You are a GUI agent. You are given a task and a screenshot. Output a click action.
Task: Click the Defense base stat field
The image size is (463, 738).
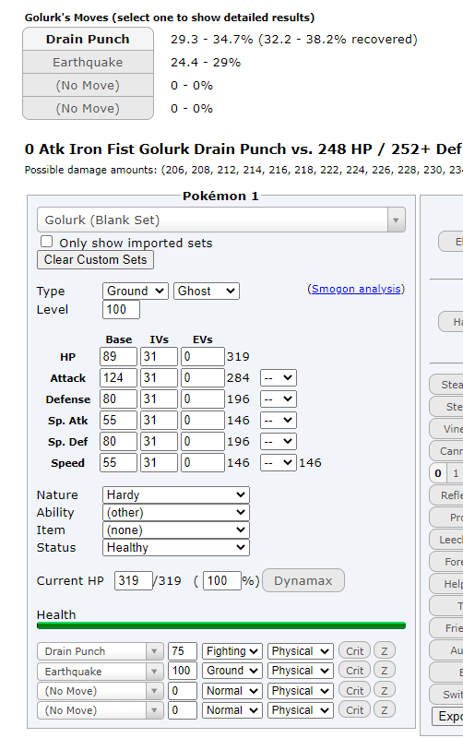point(118,399)
